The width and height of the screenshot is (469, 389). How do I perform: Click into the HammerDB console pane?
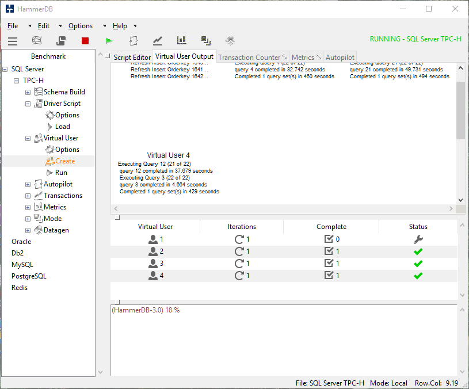coord(284,340)
